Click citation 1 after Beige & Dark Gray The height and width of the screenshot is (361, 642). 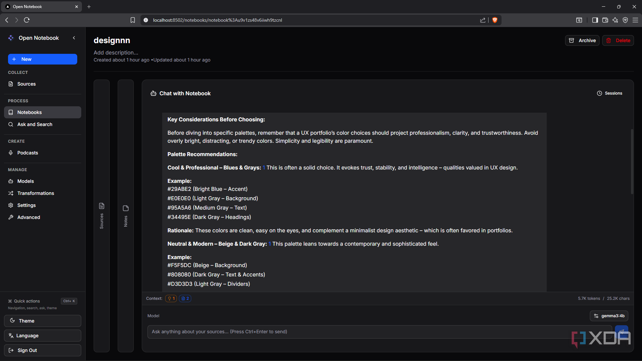[x=270, y=244]
